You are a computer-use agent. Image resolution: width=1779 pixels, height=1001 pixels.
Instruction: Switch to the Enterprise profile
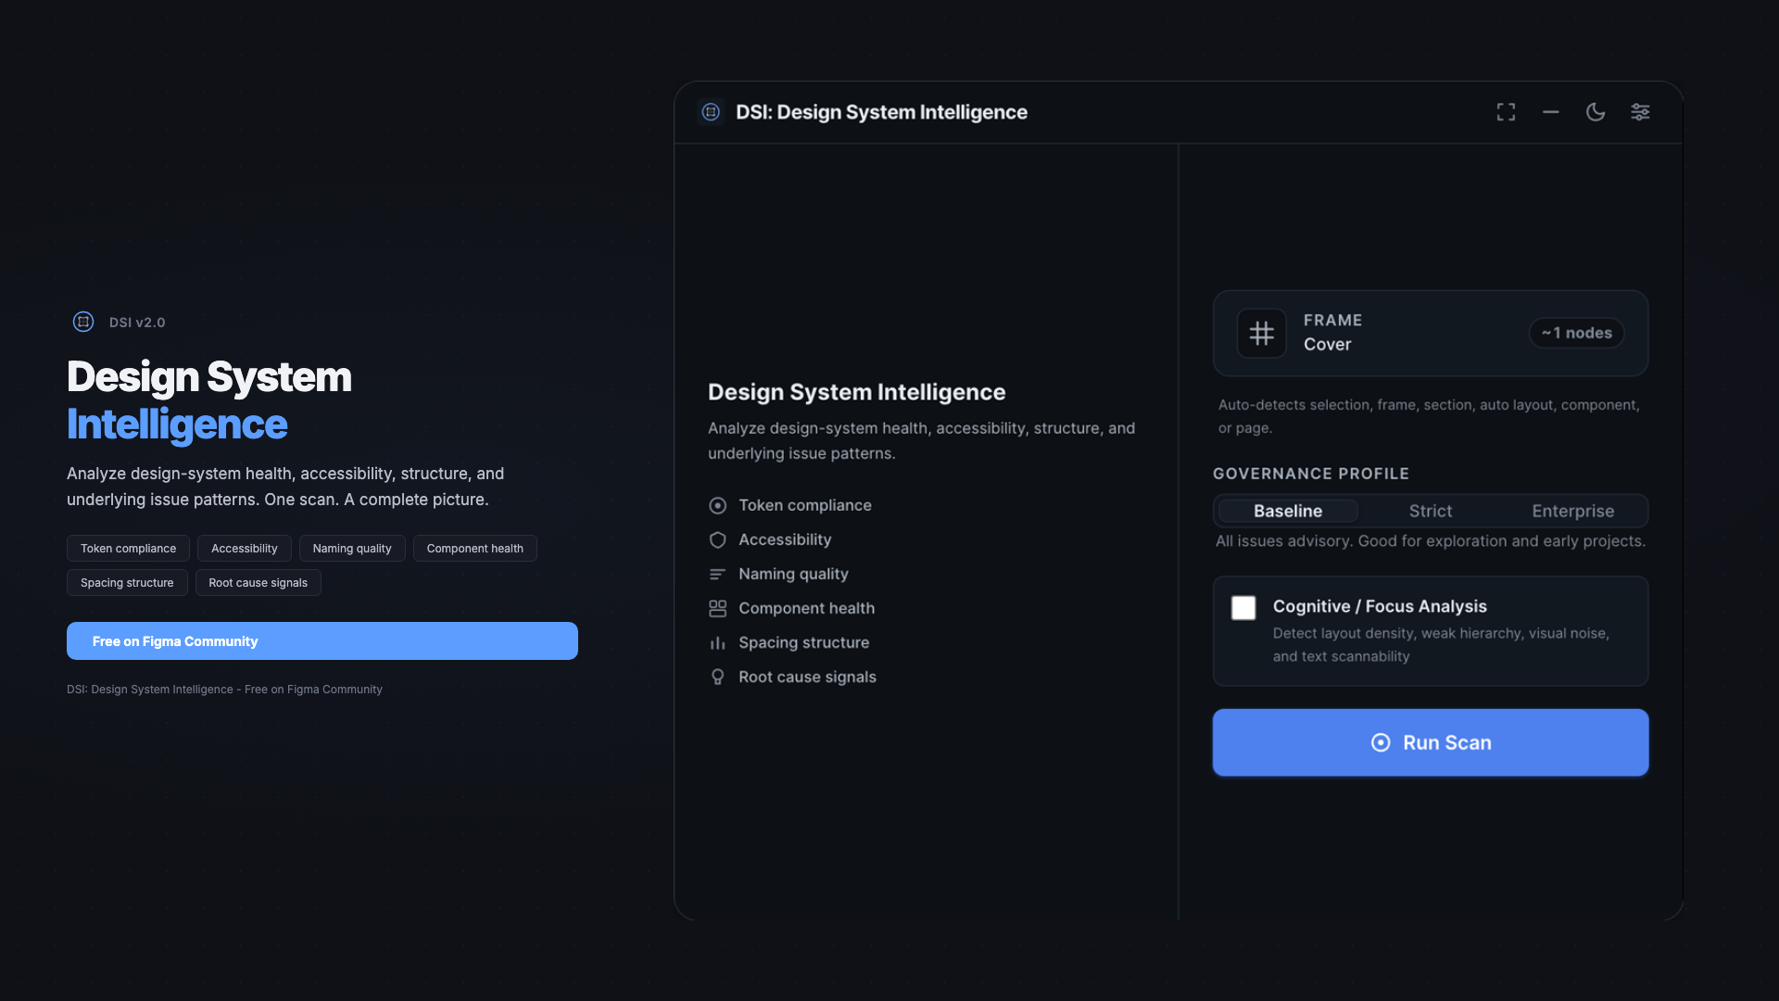[1572, 511]
